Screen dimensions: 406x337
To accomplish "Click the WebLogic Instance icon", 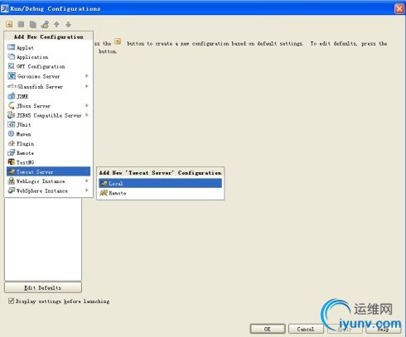I will (x=12, y=181).
